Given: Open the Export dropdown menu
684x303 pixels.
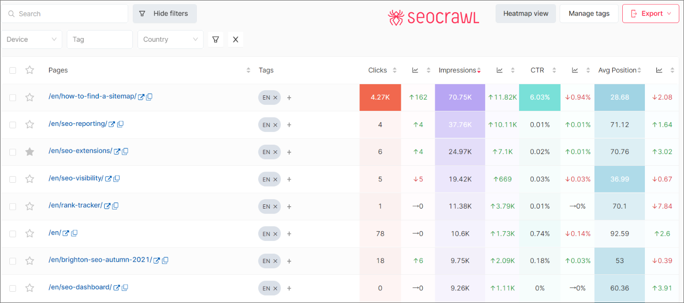Looking at the screenshot, I should pos(651,14).
